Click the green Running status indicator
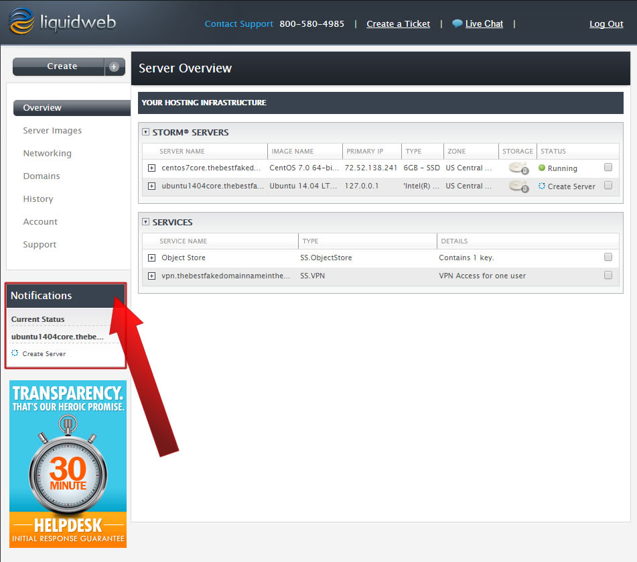The image size is (637, 562). coord(541,168)
